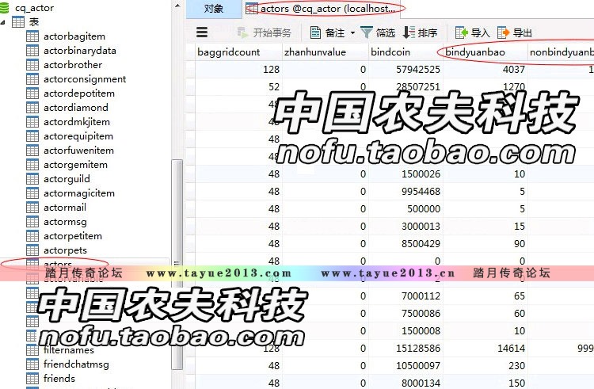Screen dimensions: 594x389
Task: Click the nonbindyuanbao column header
Action: (561, 51)
